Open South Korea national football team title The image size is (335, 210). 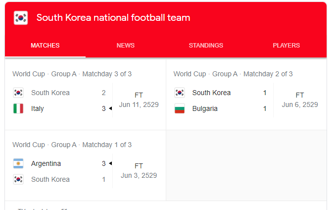tap(113, 18)
